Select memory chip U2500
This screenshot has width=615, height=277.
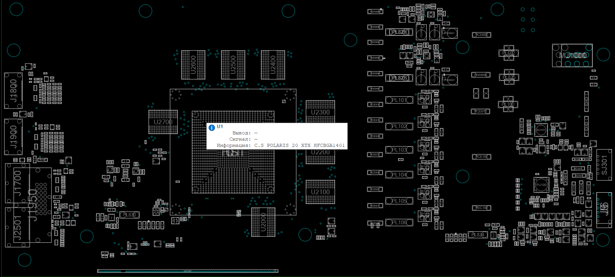click(233, 65)
